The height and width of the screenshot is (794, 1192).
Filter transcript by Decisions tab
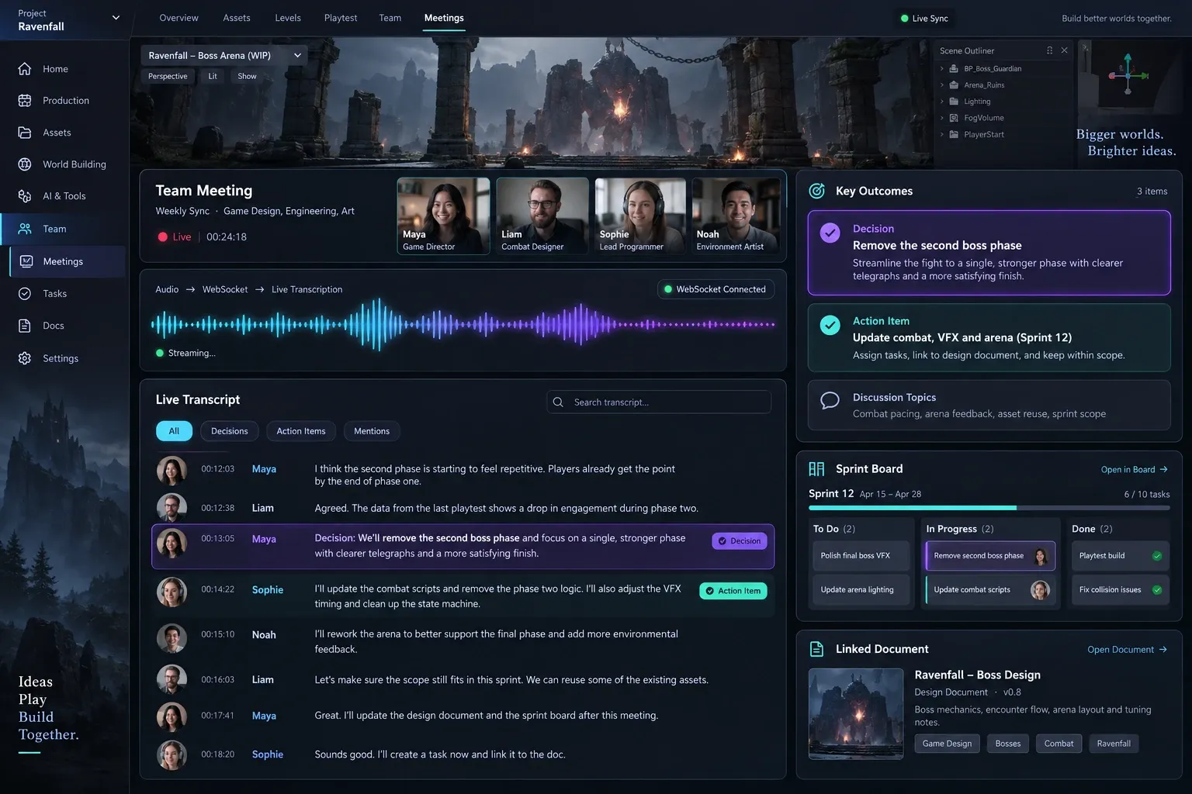click(x=230, y=431)
